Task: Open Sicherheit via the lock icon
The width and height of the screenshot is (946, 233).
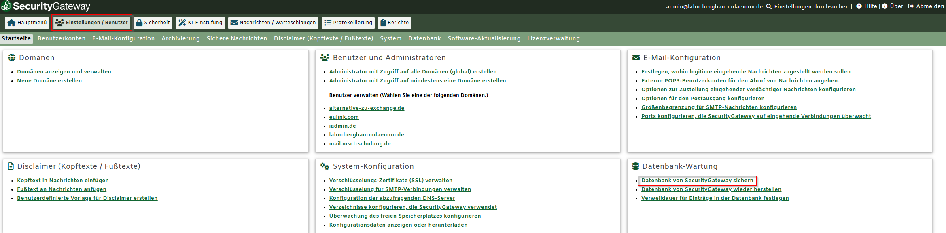Action: coord(139,23)
